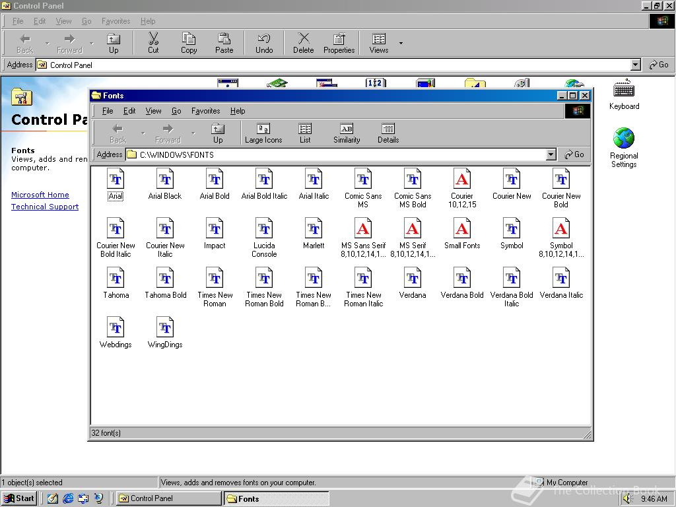Open the Technical Support link
676x507 pixels.
coord(45,207)
